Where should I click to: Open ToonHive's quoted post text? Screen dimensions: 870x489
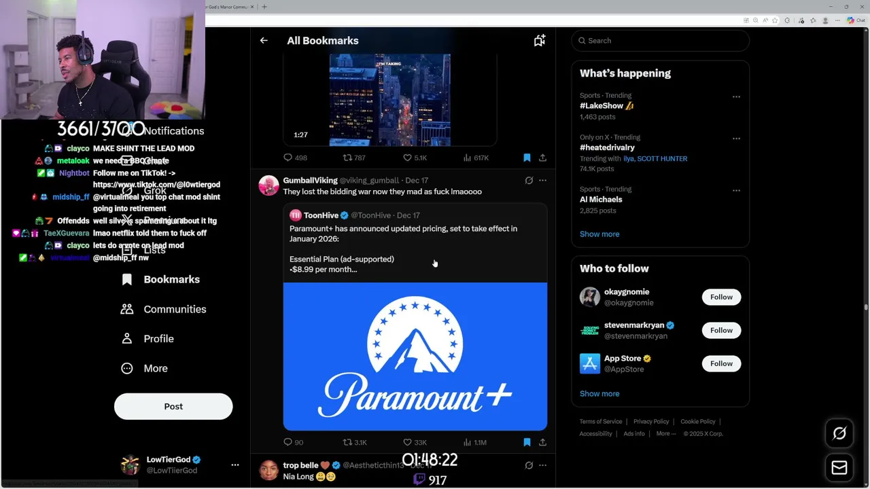coord(403,249)
